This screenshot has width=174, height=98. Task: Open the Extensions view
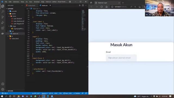3,28
